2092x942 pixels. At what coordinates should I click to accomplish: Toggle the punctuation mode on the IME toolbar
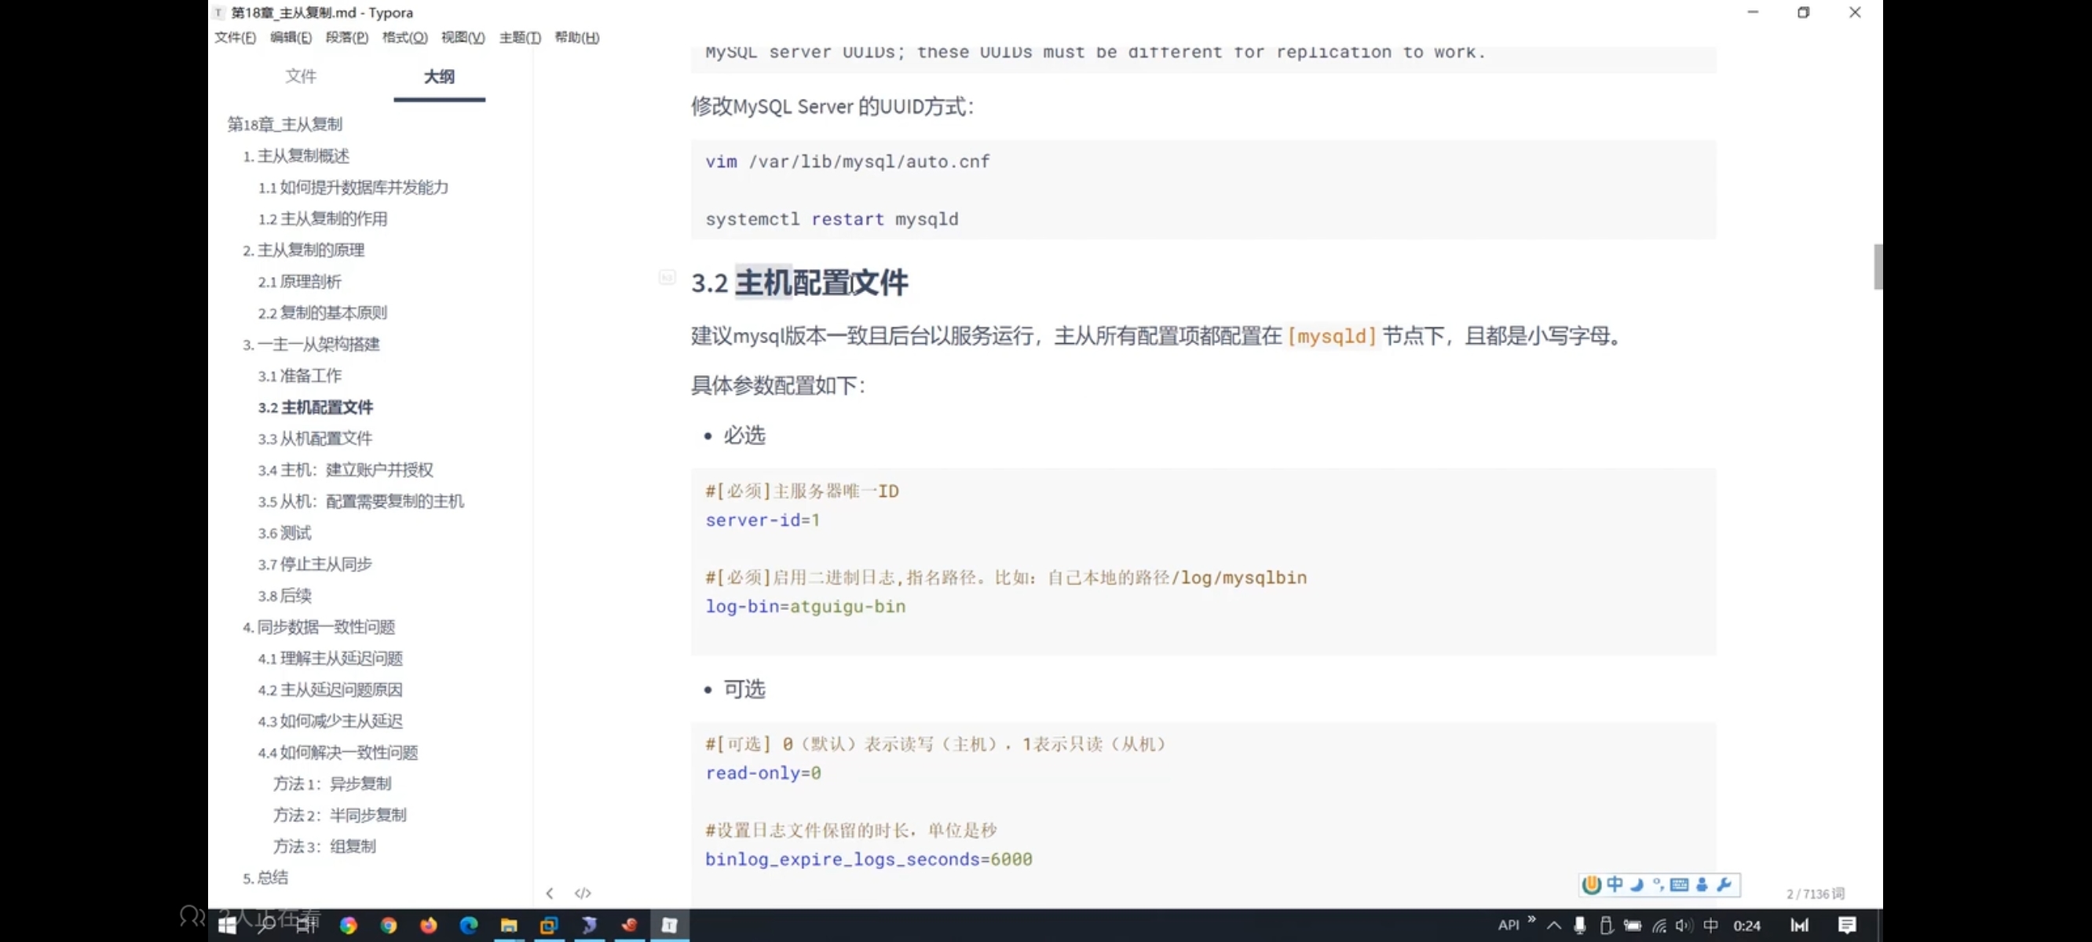point(1658,885)
